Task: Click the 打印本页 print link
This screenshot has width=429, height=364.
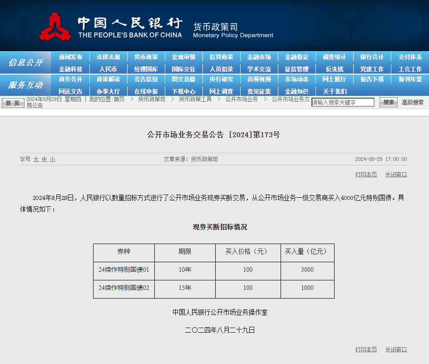Action: click(366, 174)
